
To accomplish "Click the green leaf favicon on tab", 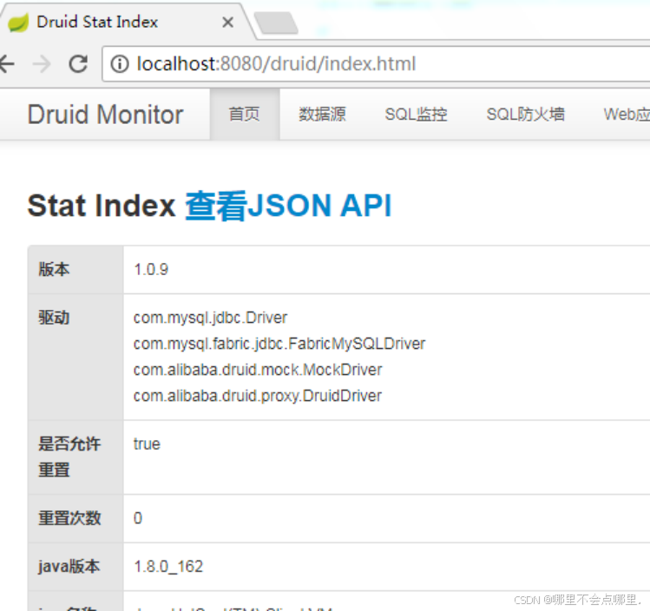I will 18,23.
